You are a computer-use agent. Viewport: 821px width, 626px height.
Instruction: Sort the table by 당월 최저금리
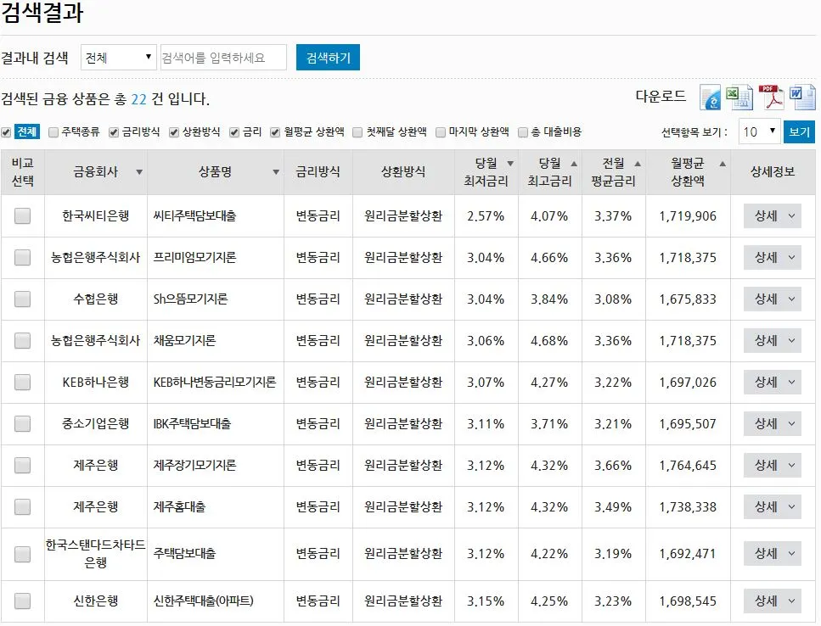[x=509, y=165]
